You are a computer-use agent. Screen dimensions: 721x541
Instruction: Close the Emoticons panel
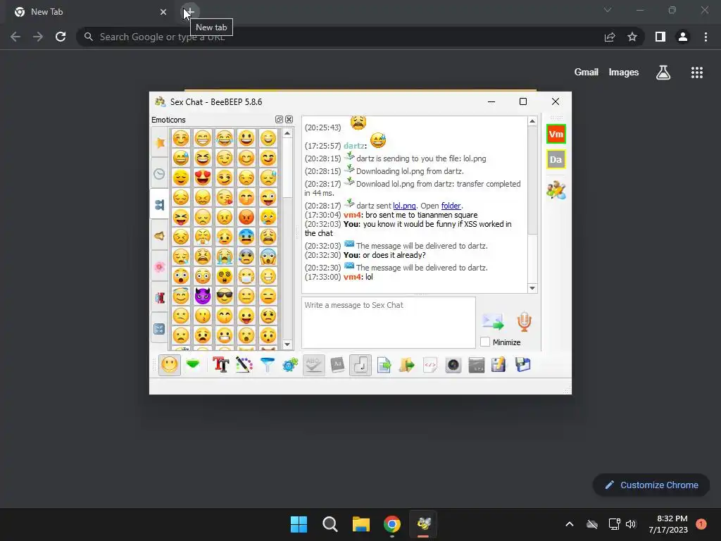point(289,120)
